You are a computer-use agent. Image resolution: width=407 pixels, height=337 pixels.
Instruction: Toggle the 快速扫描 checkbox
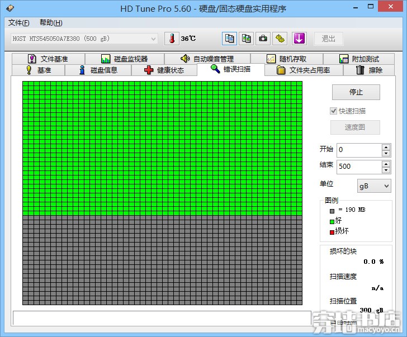click(334, 111)
